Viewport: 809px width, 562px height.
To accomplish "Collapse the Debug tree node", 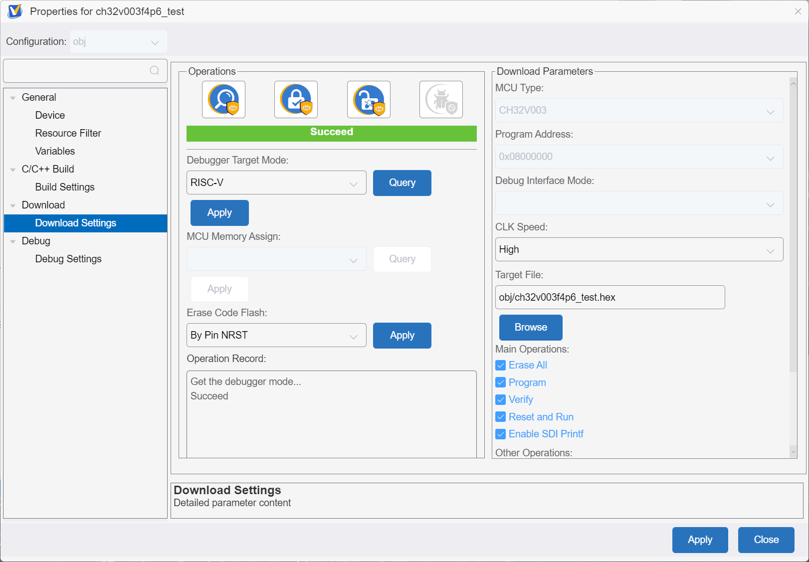I will click(13, 241).
